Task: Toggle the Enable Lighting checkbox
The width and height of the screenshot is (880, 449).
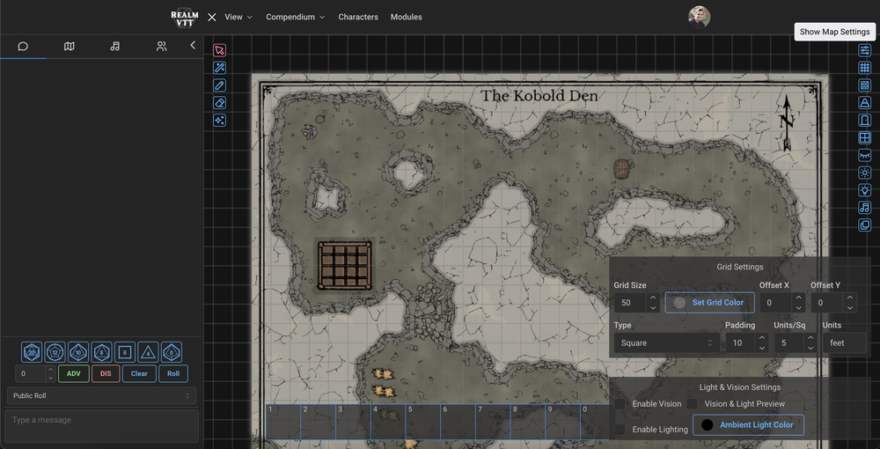Action: 620,430
